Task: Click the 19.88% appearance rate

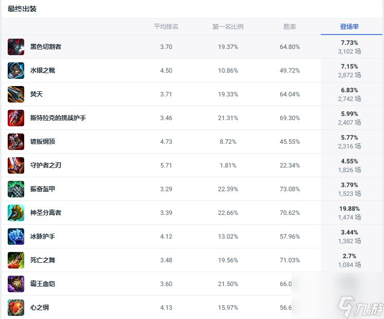Action: 350,209
